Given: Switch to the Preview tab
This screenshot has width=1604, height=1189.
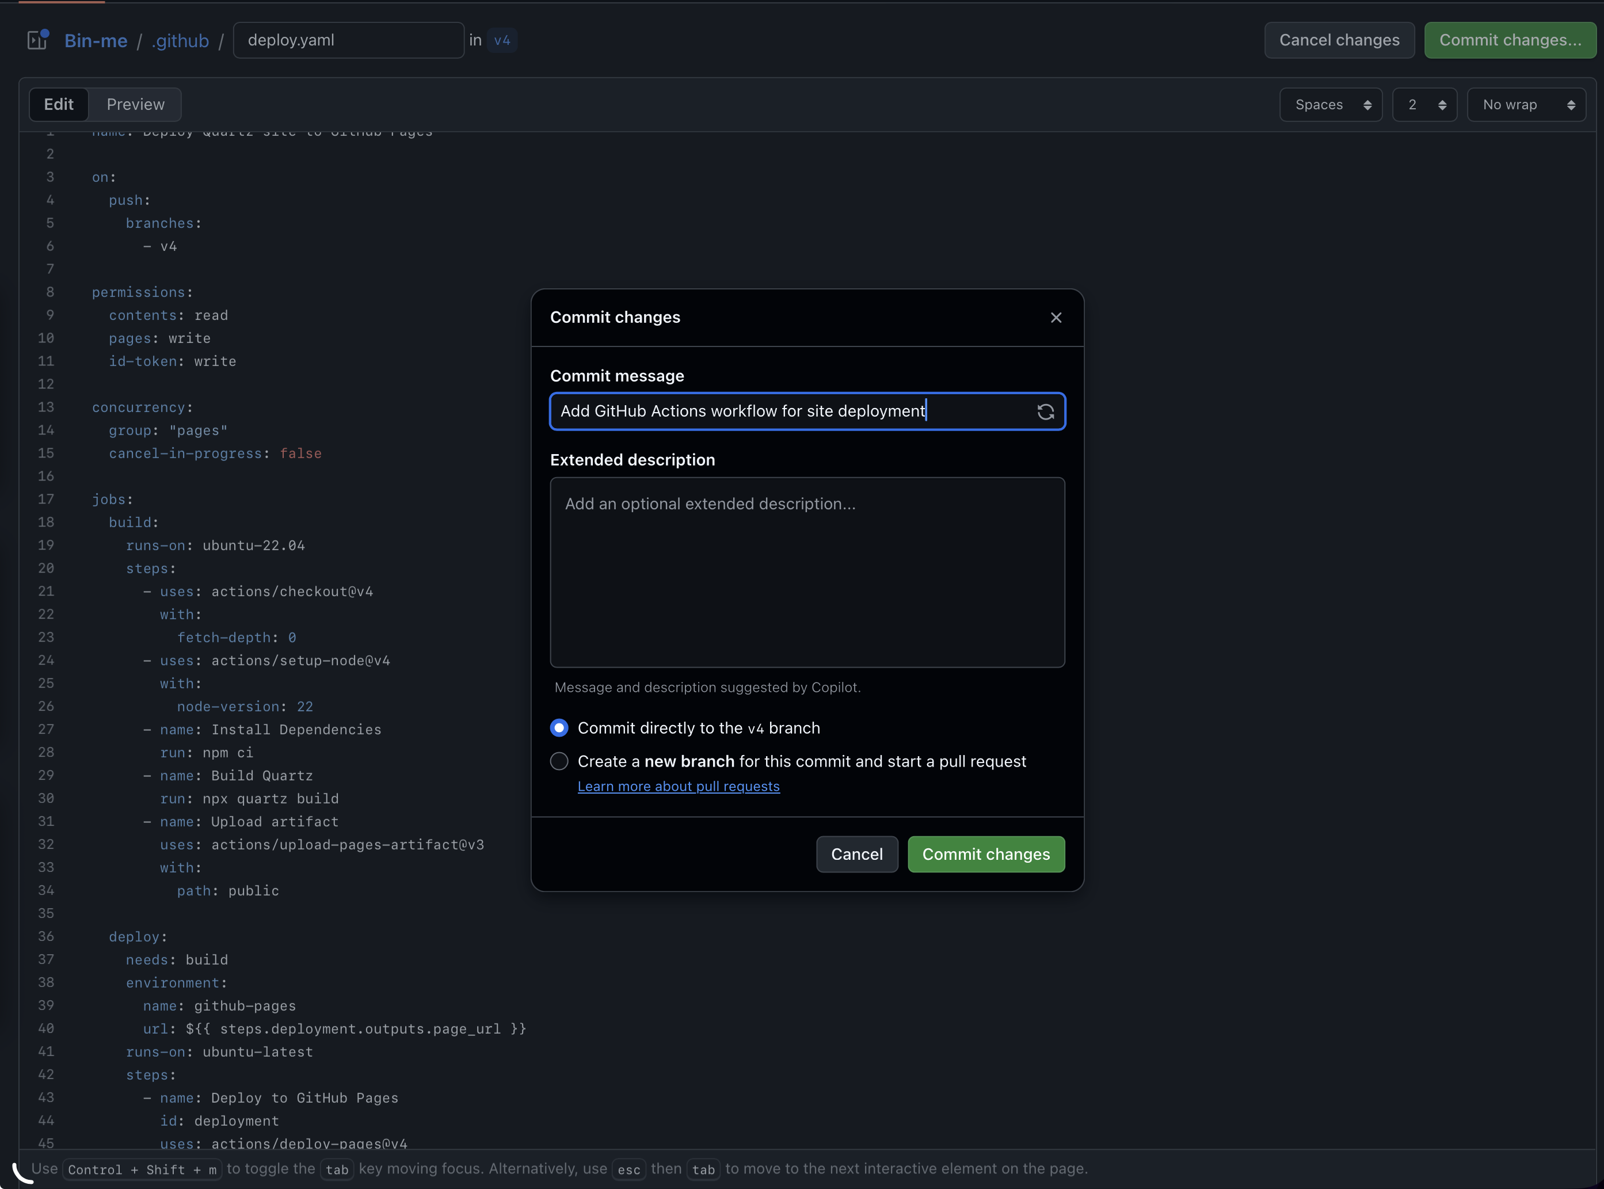Looking at the screenshot, I should (135, 104).
